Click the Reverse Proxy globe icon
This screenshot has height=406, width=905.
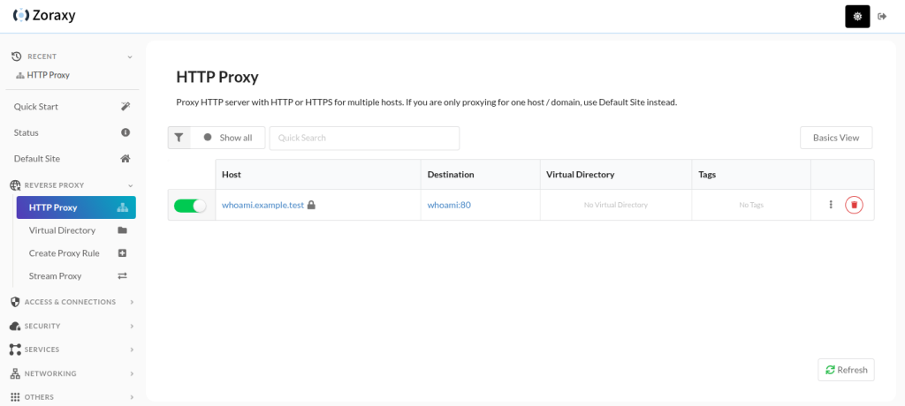(x=15, y=185)
